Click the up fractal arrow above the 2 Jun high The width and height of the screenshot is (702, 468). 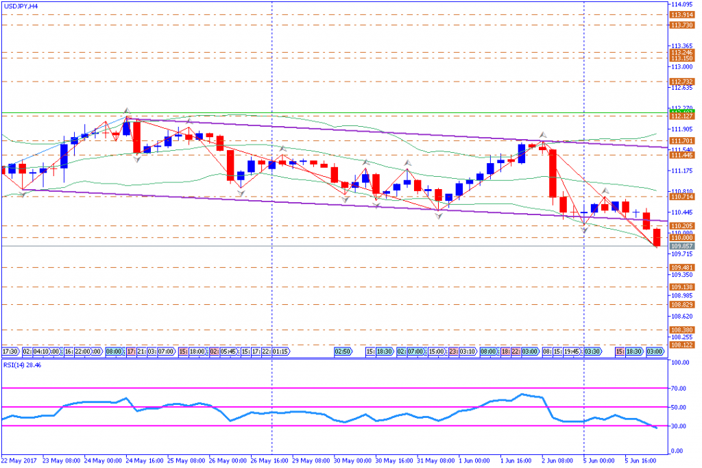tap(542, 135)
